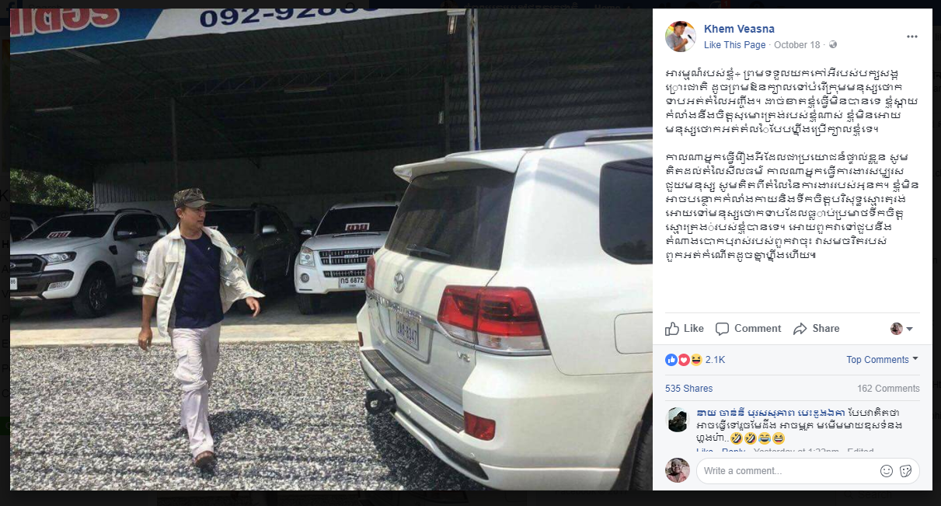The height and width of the screenshot is (506, 941).
Task: Click the Comment speech bubble icon
Action: (x=723, y=329)
